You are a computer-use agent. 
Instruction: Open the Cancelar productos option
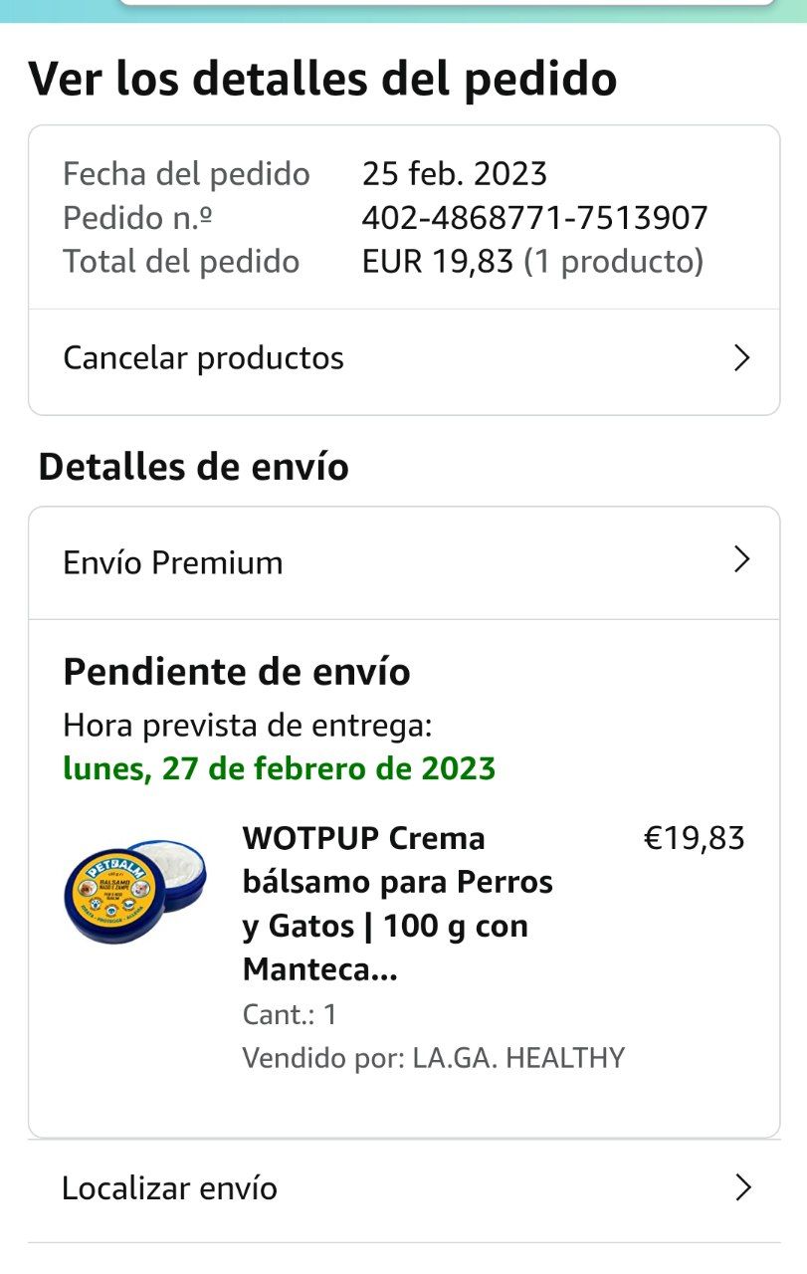coord(203,358)
